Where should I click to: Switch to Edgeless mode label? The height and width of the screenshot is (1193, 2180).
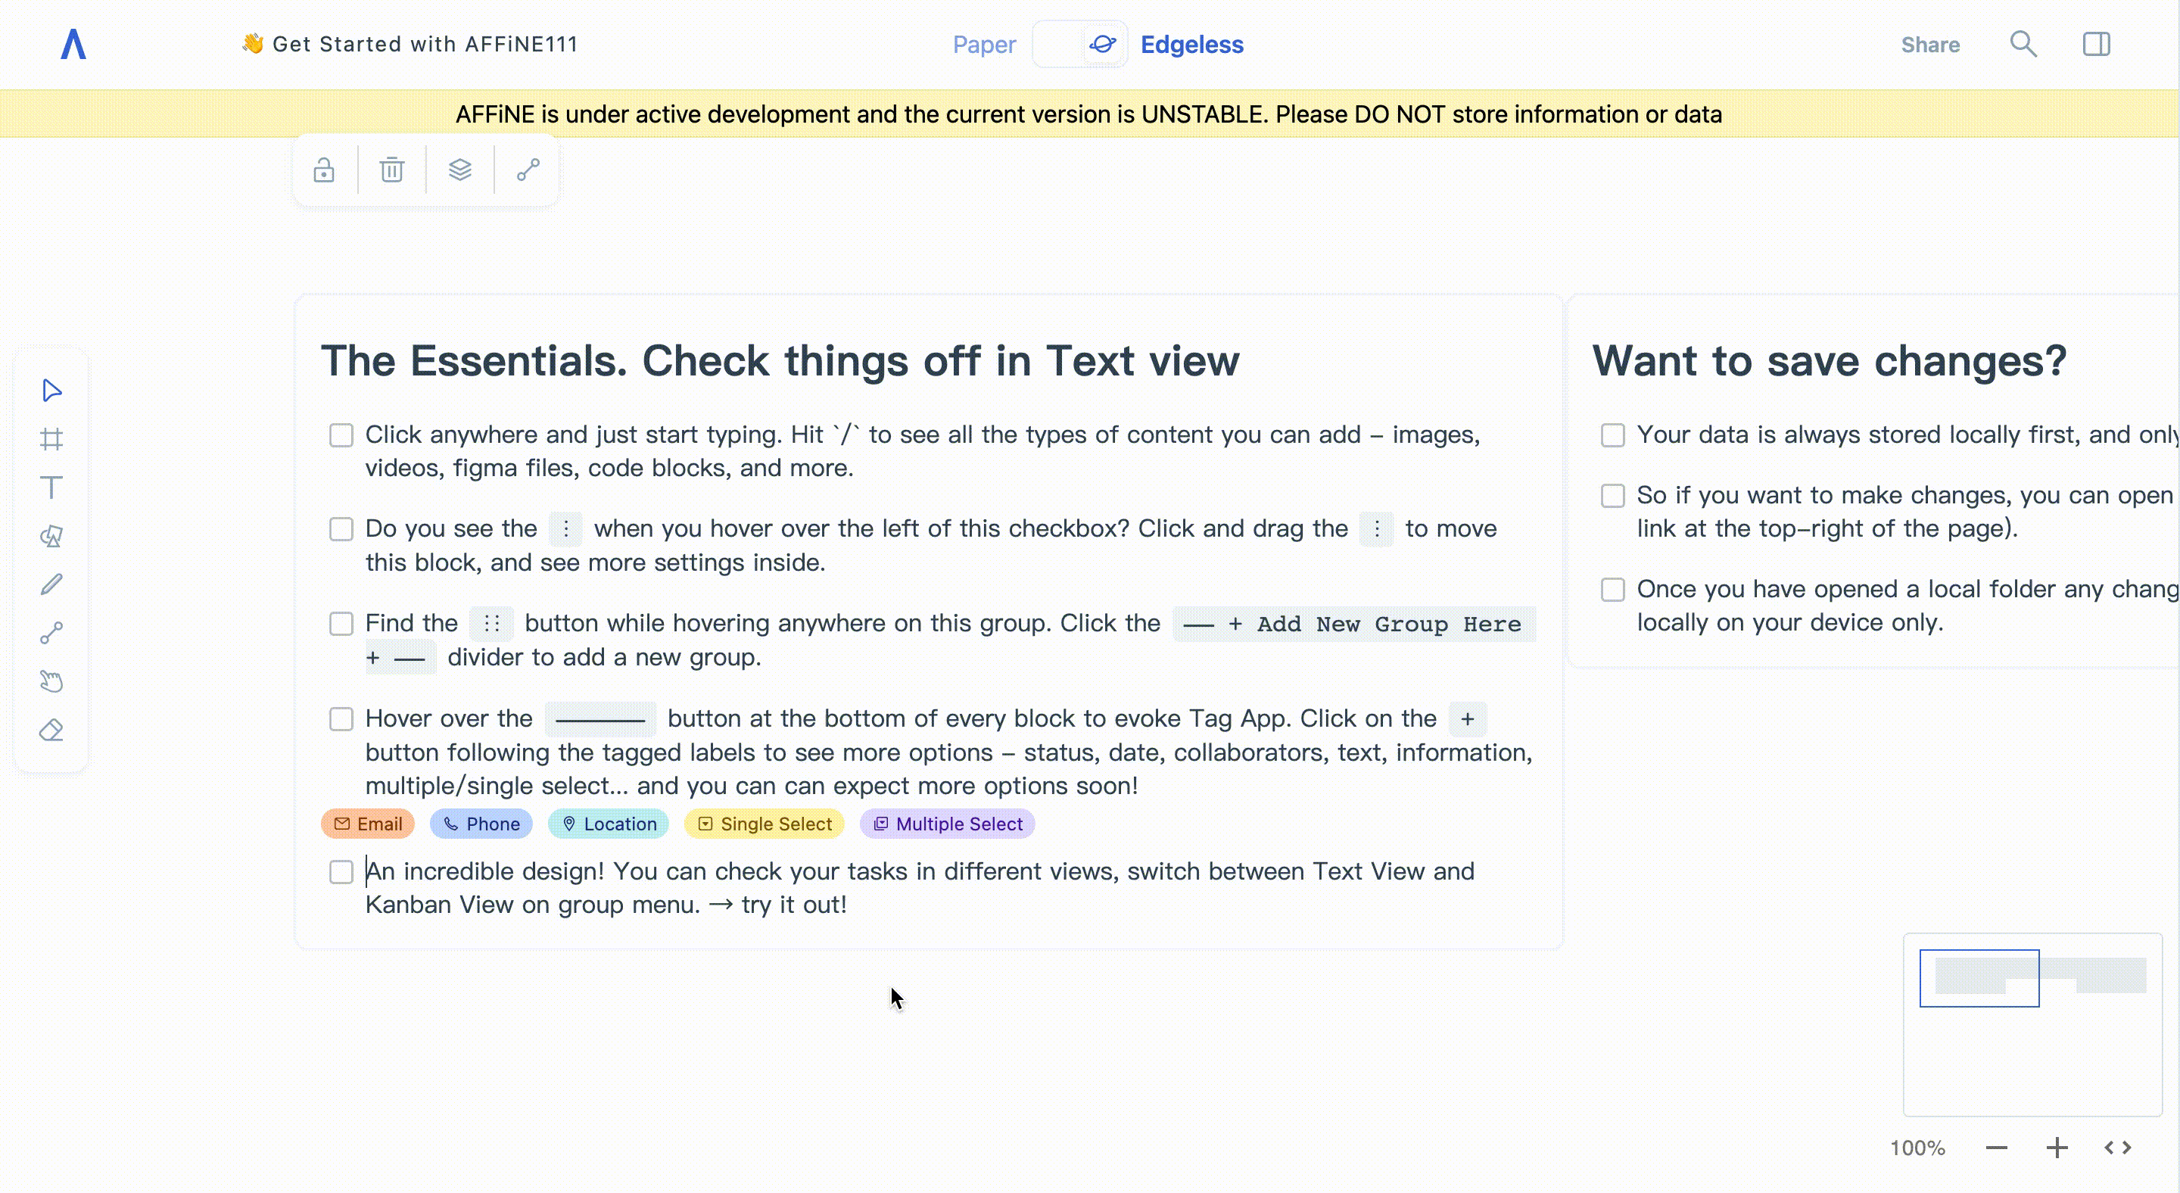(1191, 45)
